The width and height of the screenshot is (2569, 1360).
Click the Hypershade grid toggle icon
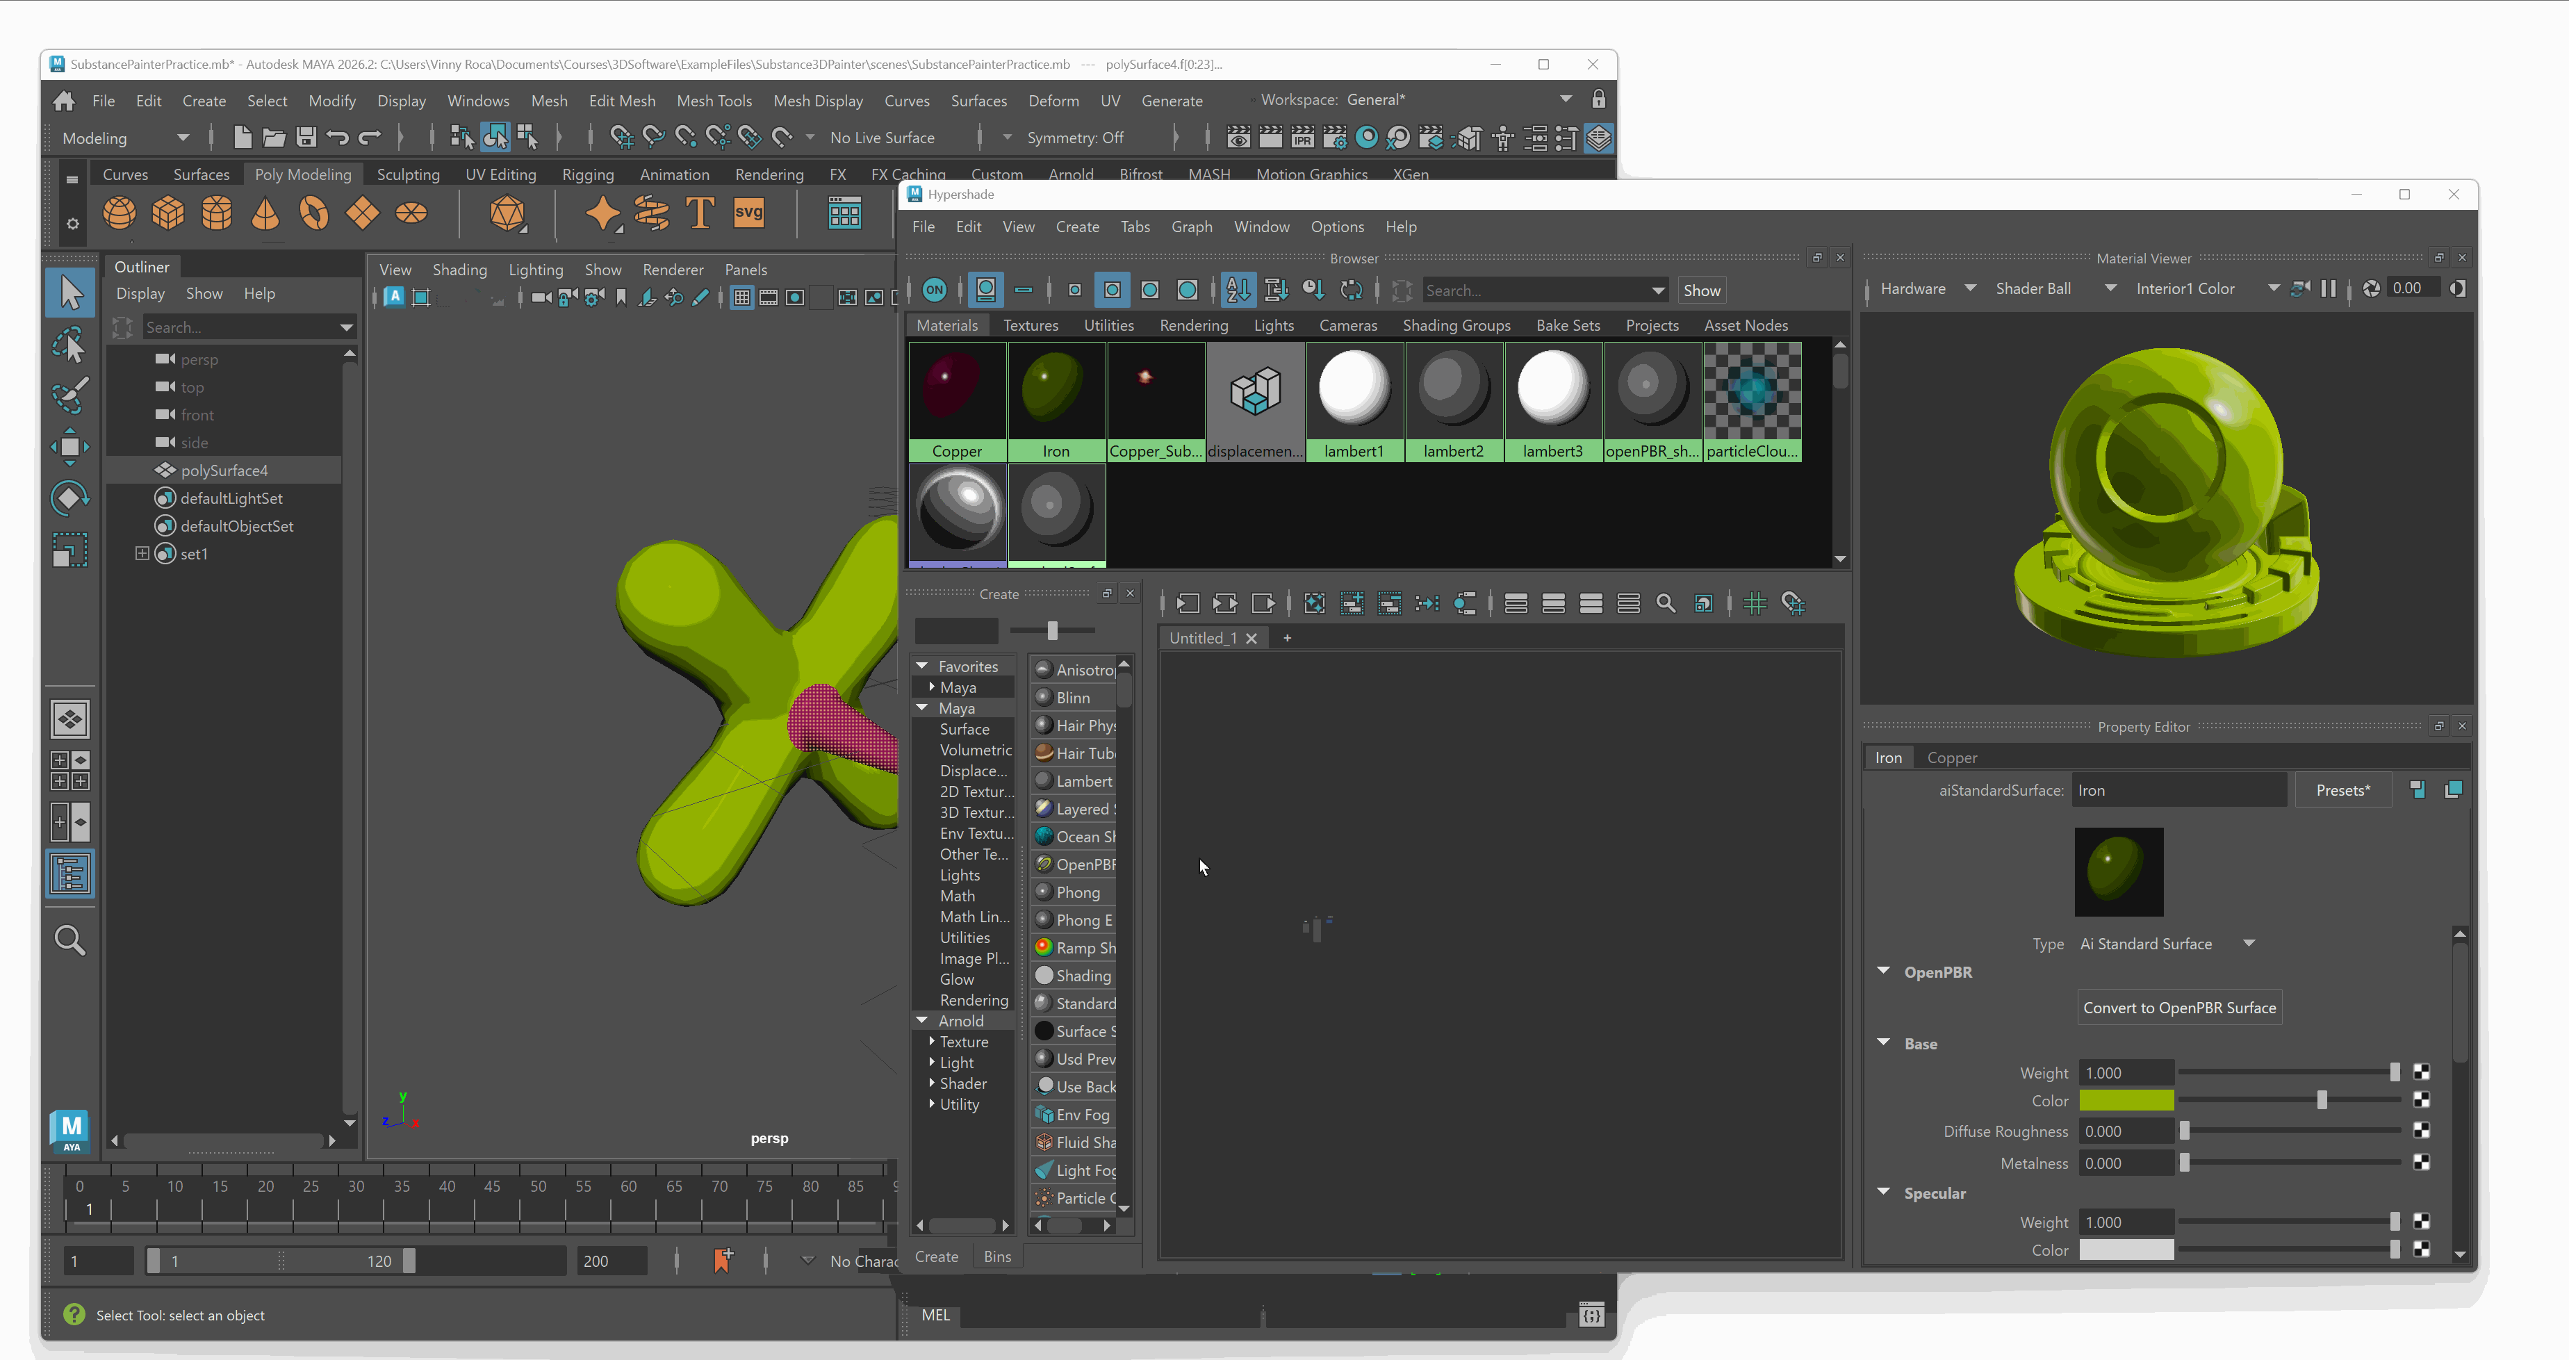coord(1755,603)
